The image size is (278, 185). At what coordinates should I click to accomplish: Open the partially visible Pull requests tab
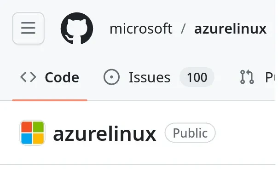[270, 77]
